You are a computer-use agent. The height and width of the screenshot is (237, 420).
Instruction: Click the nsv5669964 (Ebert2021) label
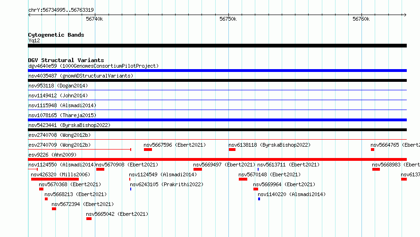point(284,184)
